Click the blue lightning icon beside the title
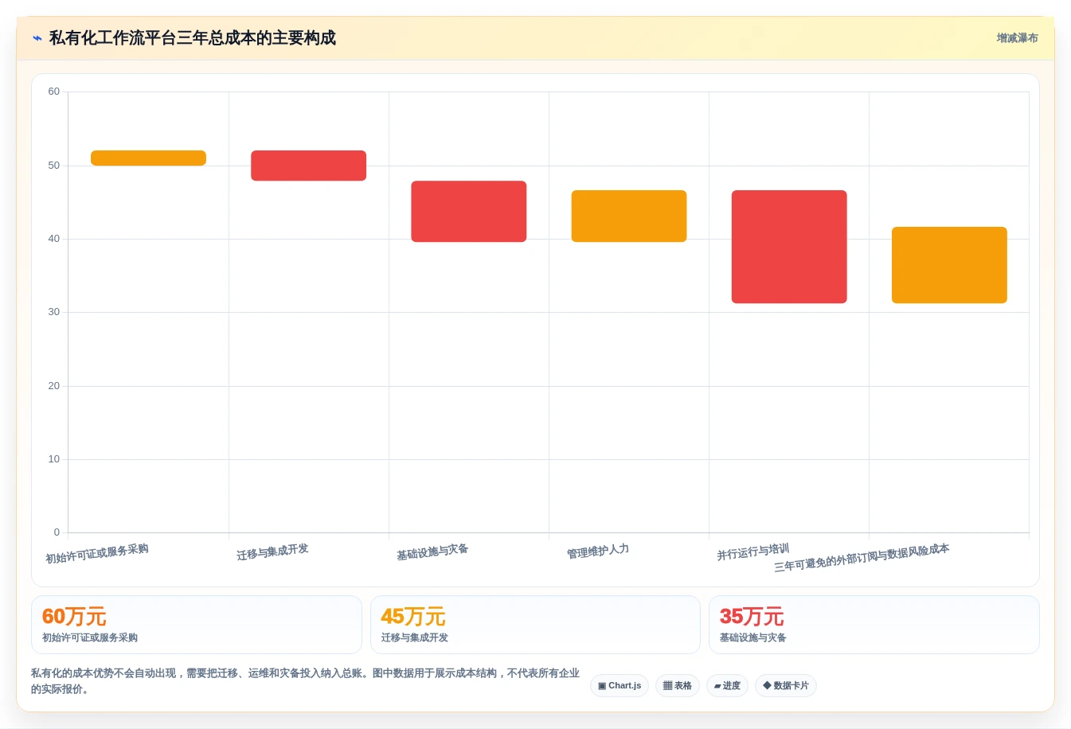Viewport: 1071px width, 729px height. [37, 38]
